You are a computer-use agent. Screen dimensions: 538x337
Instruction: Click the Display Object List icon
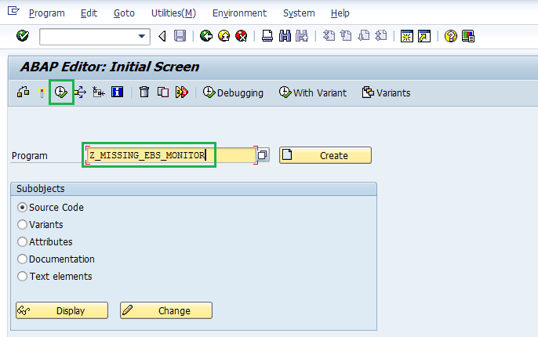tap(99, 92)
